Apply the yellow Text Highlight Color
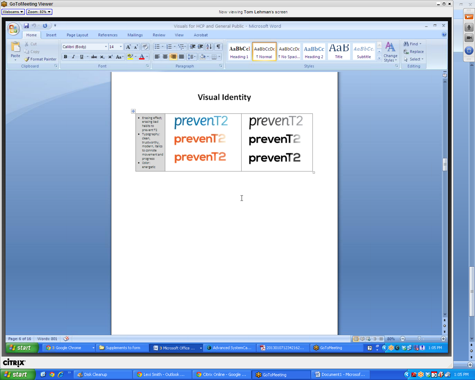475x380 pixels. (130, 57)
